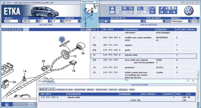Click the 100% zoom magnifier icon
This screenshot has width=201, height=108.
(x=21, y=30)
